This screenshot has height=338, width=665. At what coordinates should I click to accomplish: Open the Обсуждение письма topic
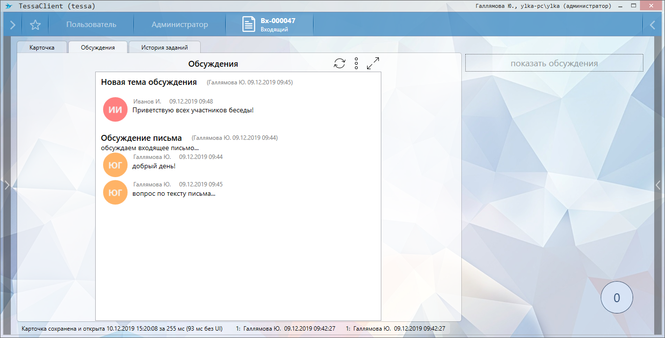coord(141,138)
